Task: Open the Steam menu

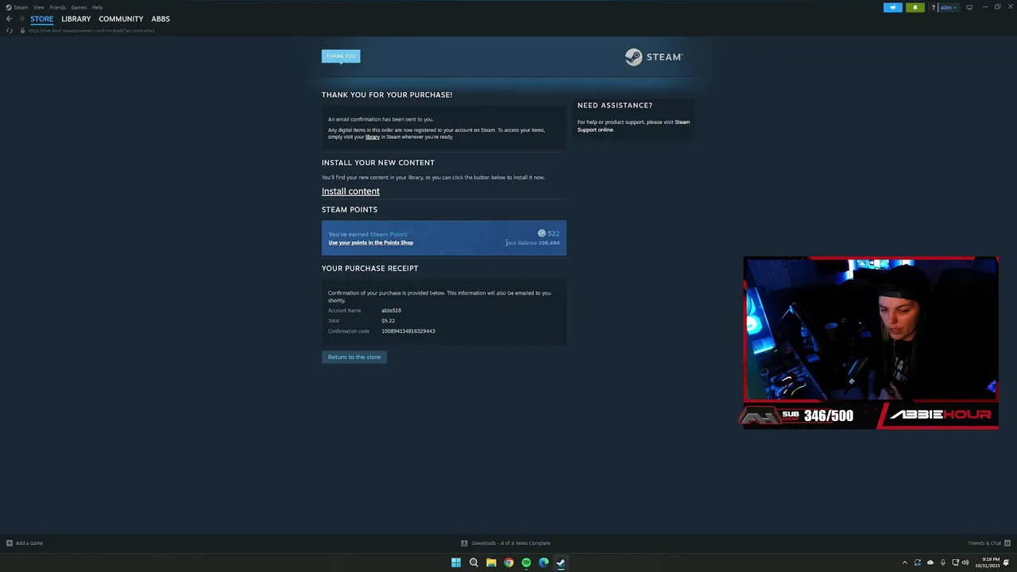Action: tap(21, 7)
